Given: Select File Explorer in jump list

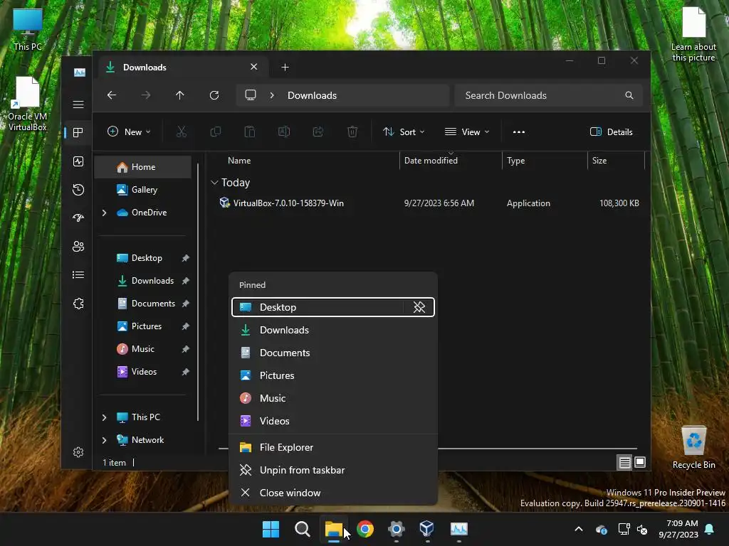Looking at the screenshot, I should [333, 448].
